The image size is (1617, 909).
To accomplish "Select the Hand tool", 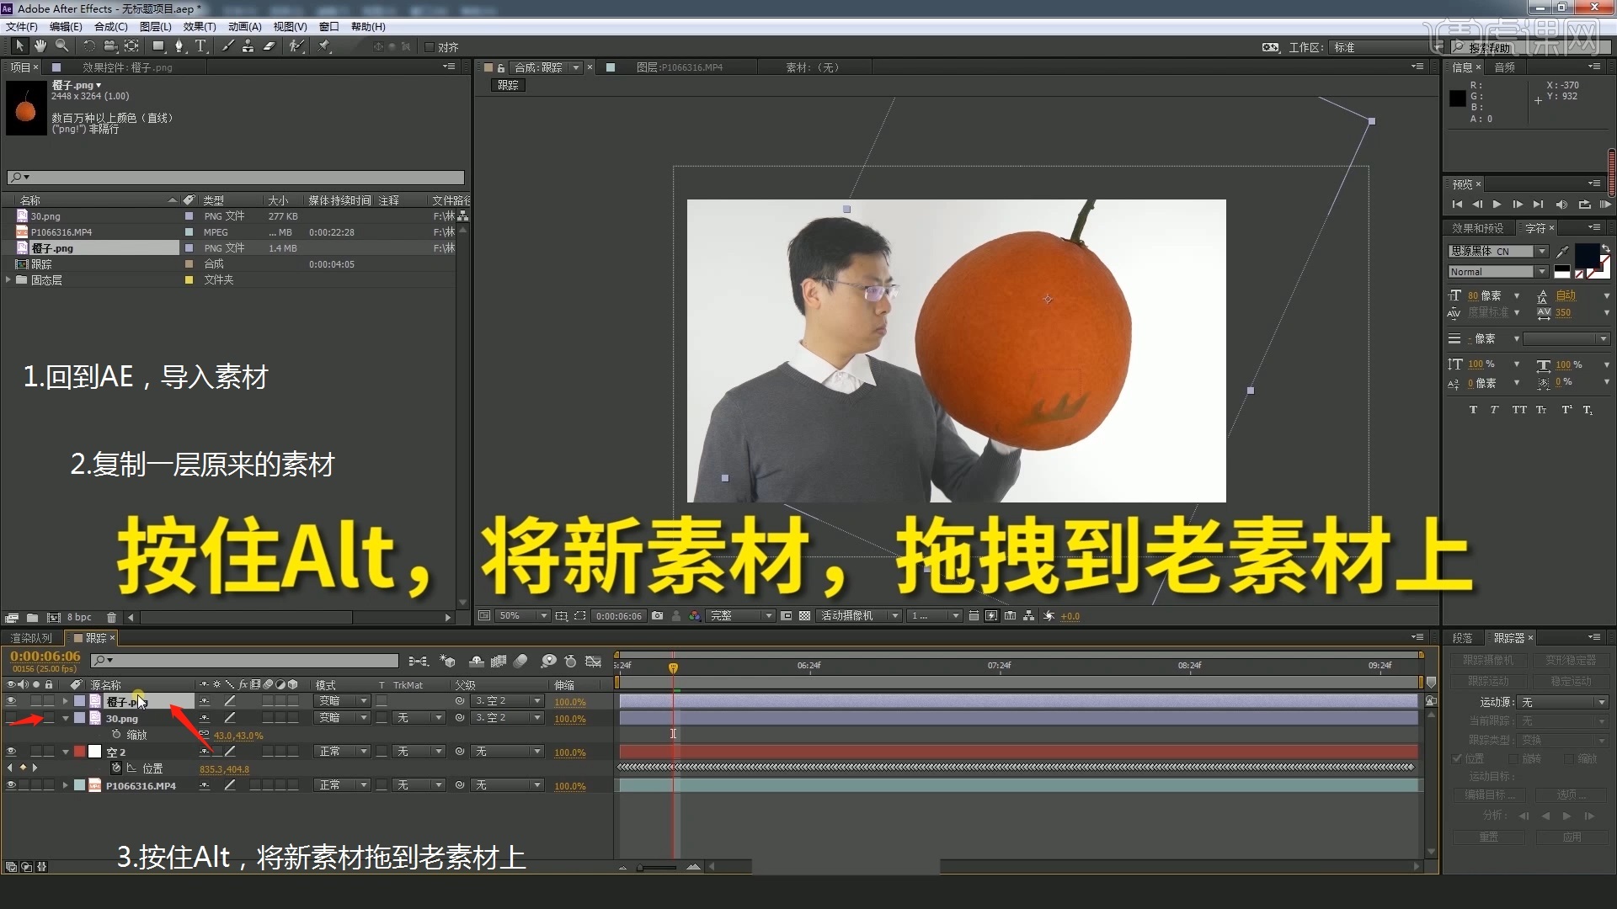I will click(x=40, y=45).
